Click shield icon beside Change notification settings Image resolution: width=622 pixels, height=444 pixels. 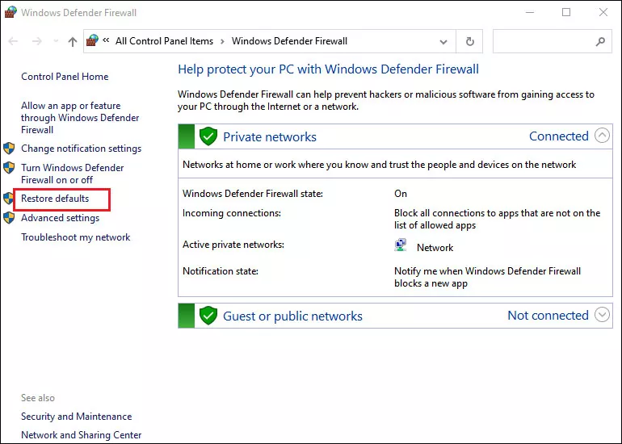[9, 149]
